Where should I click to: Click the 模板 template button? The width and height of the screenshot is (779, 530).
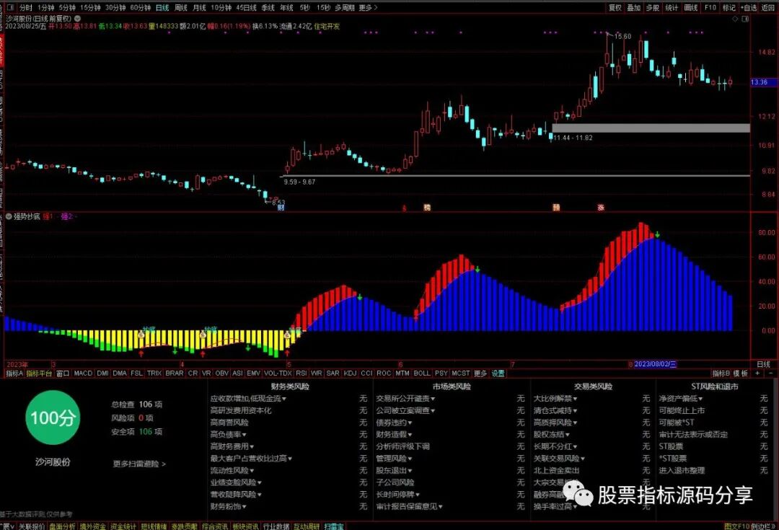coord(740,373)
